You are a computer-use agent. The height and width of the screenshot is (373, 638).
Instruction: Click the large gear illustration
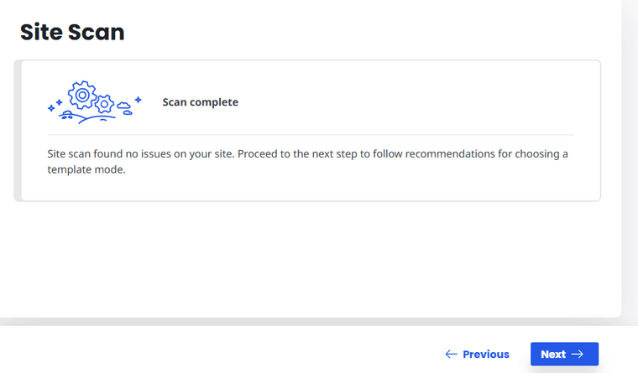point(82,95)
